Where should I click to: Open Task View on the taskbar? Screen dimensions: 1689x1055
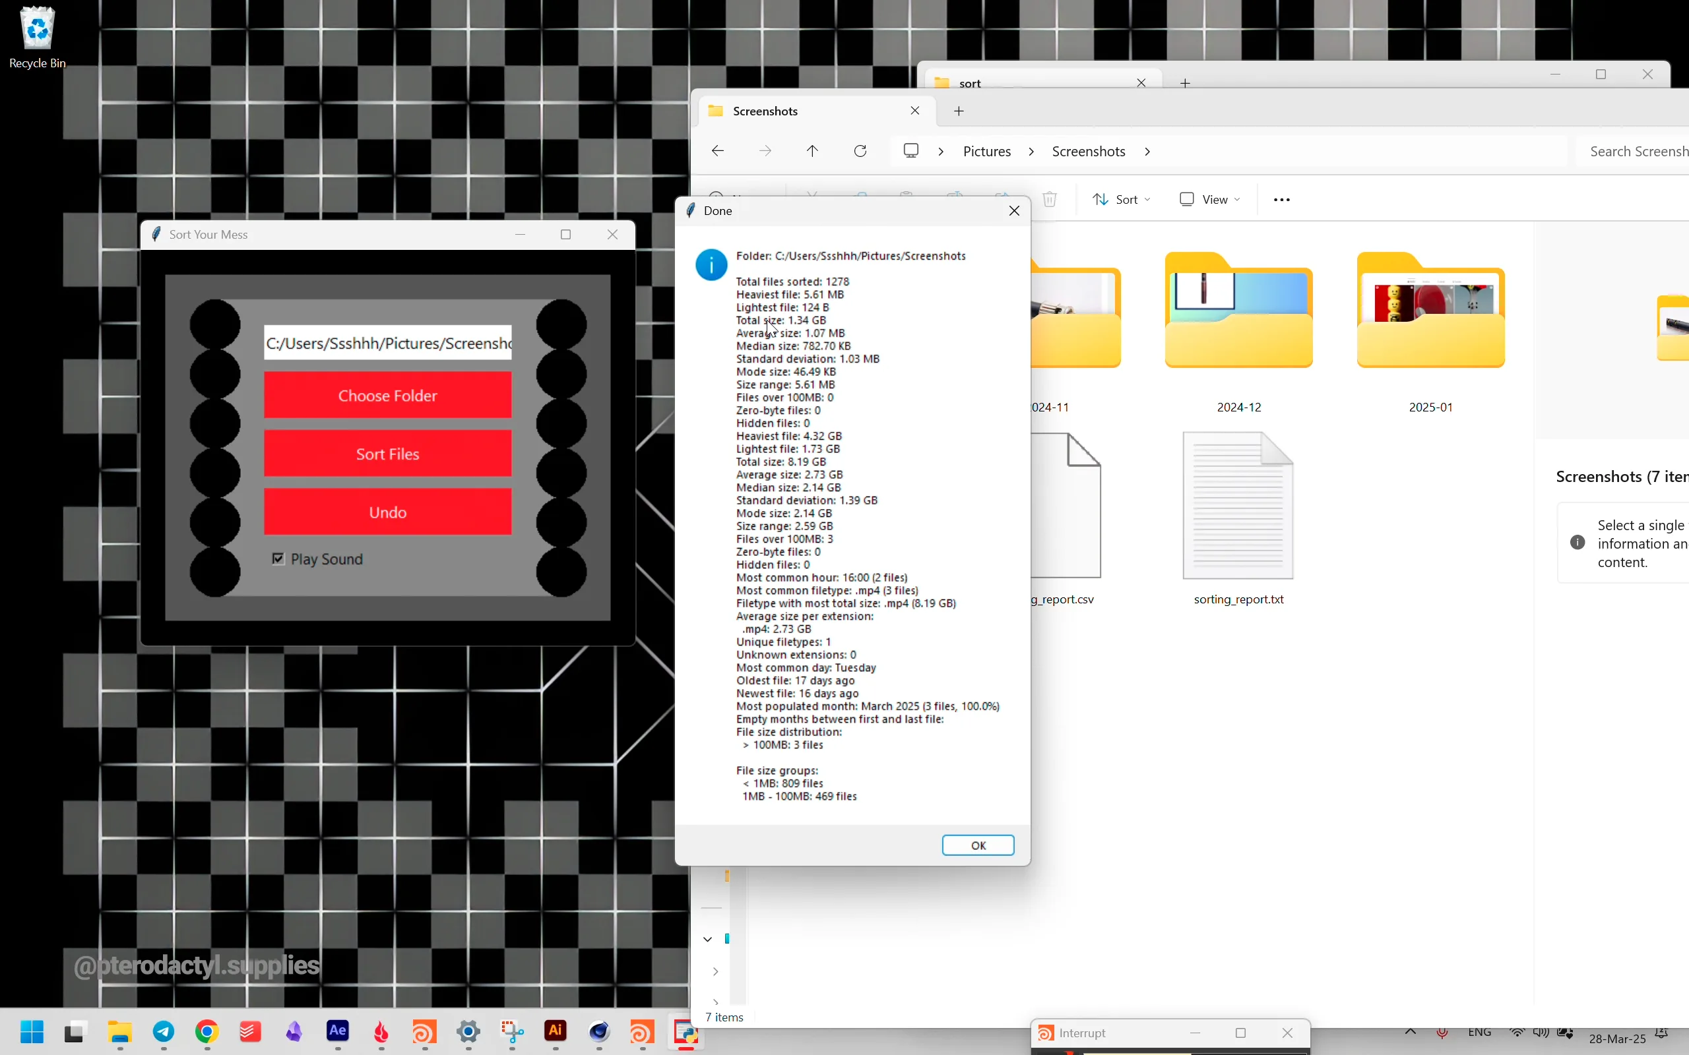pyautogui.click(x=75, y=1032)
